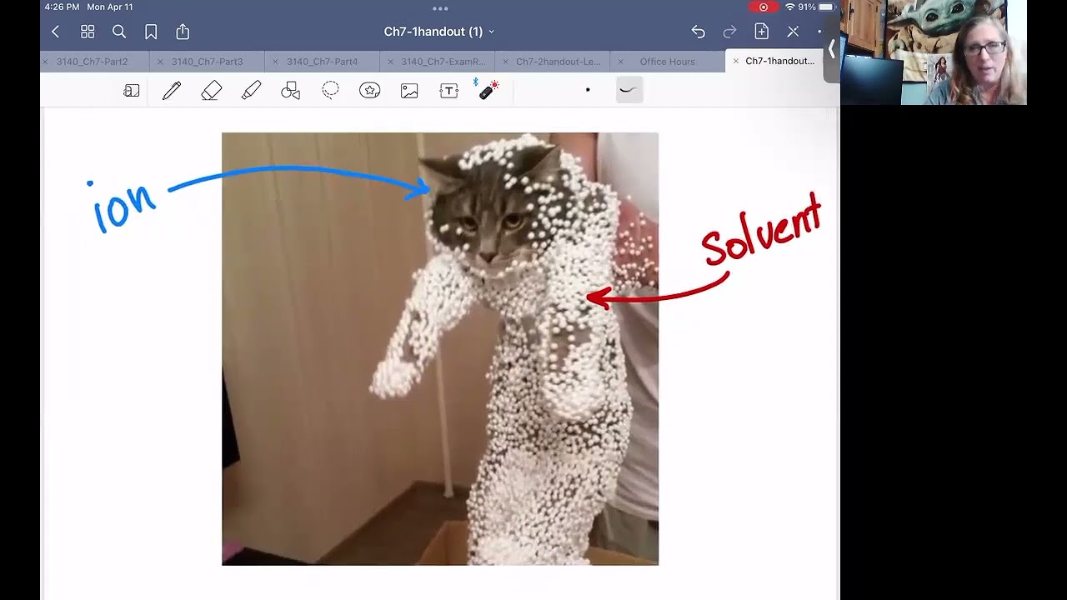Viewport: 1067px width, 600px height.
Task: Open the Elements sticker tool
Action: tap(370, 91)
